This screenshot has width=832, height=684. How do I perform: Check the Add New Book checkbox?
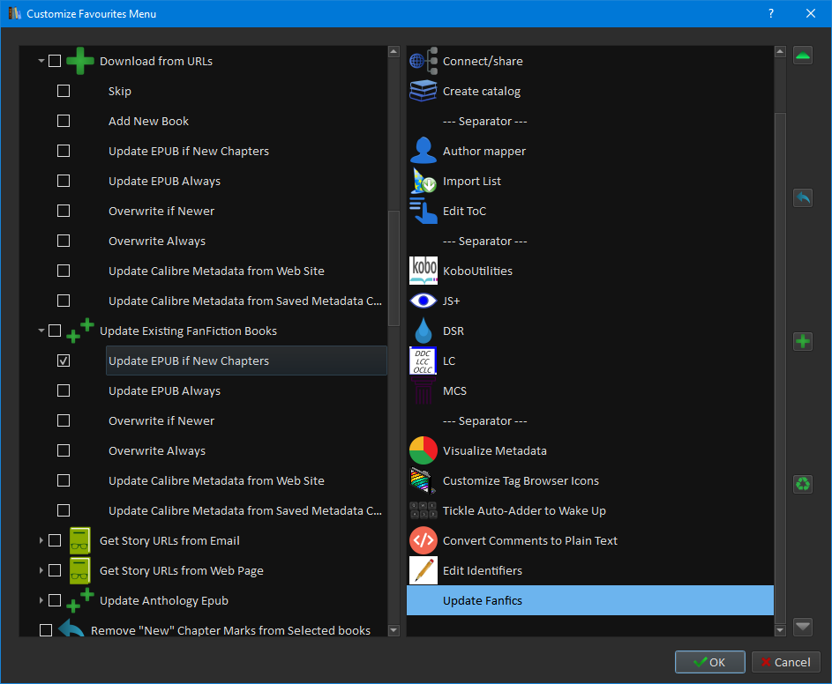[x=64, y=121]
